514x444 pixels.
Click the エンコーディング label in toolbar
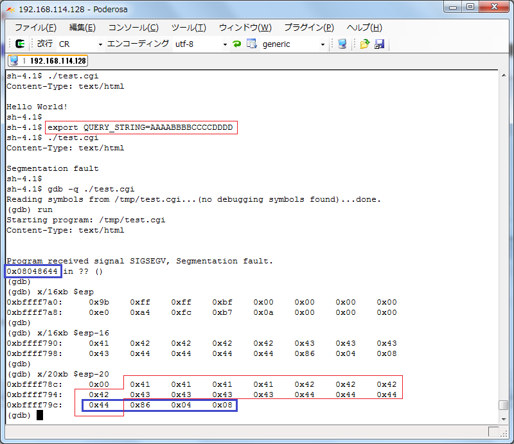coord(138,44)
